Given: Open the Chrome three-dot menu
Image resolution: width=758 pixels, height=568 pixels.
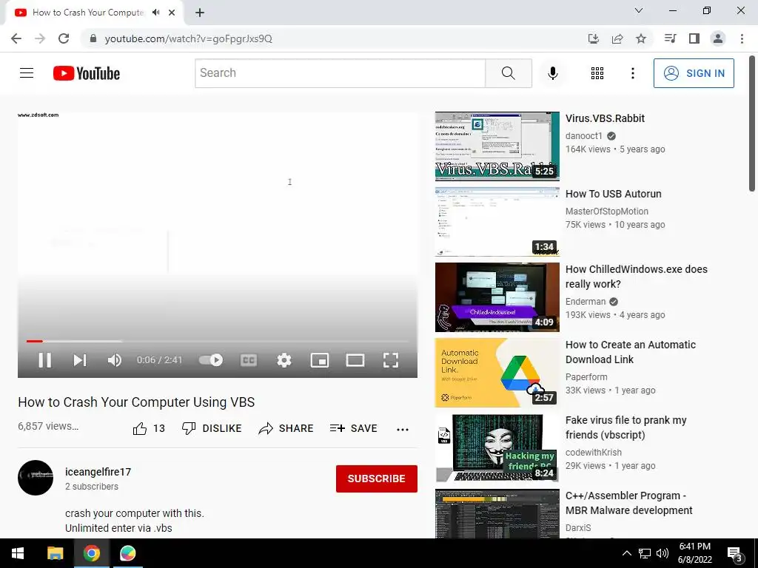Looking at the screenshot, I should point(742,38).
